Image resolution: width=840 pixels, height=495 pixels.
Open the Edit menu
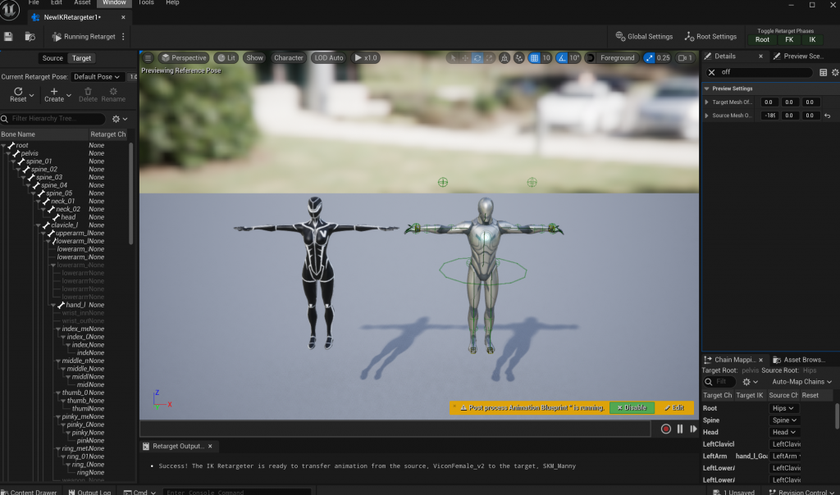click(57, 2)
